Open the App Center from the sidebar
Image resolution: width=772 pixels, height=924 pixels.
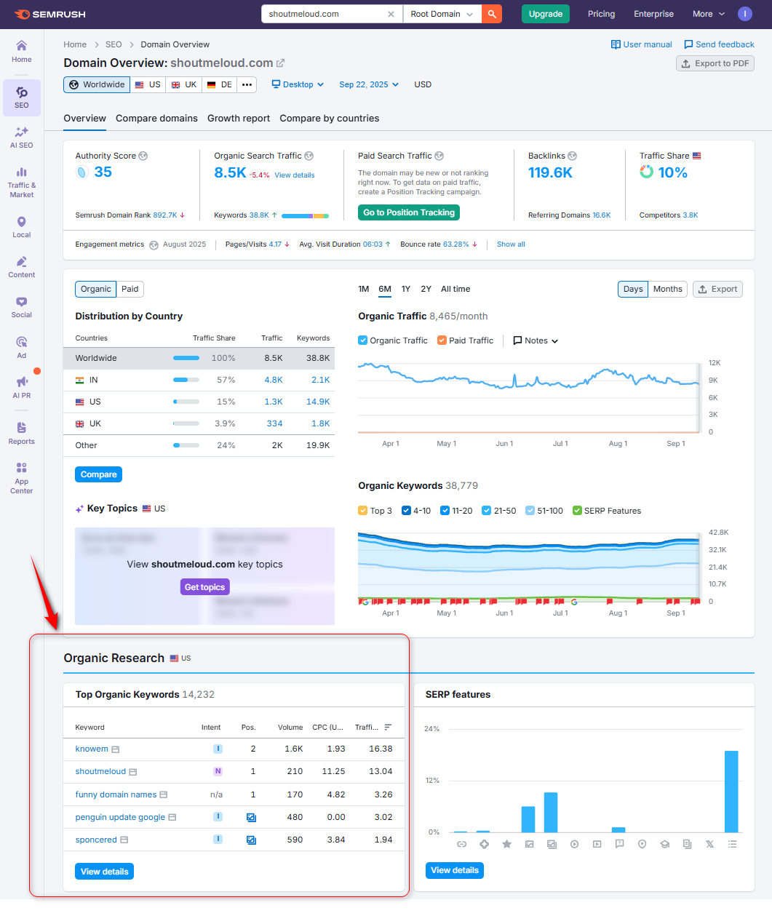[21, 477]
